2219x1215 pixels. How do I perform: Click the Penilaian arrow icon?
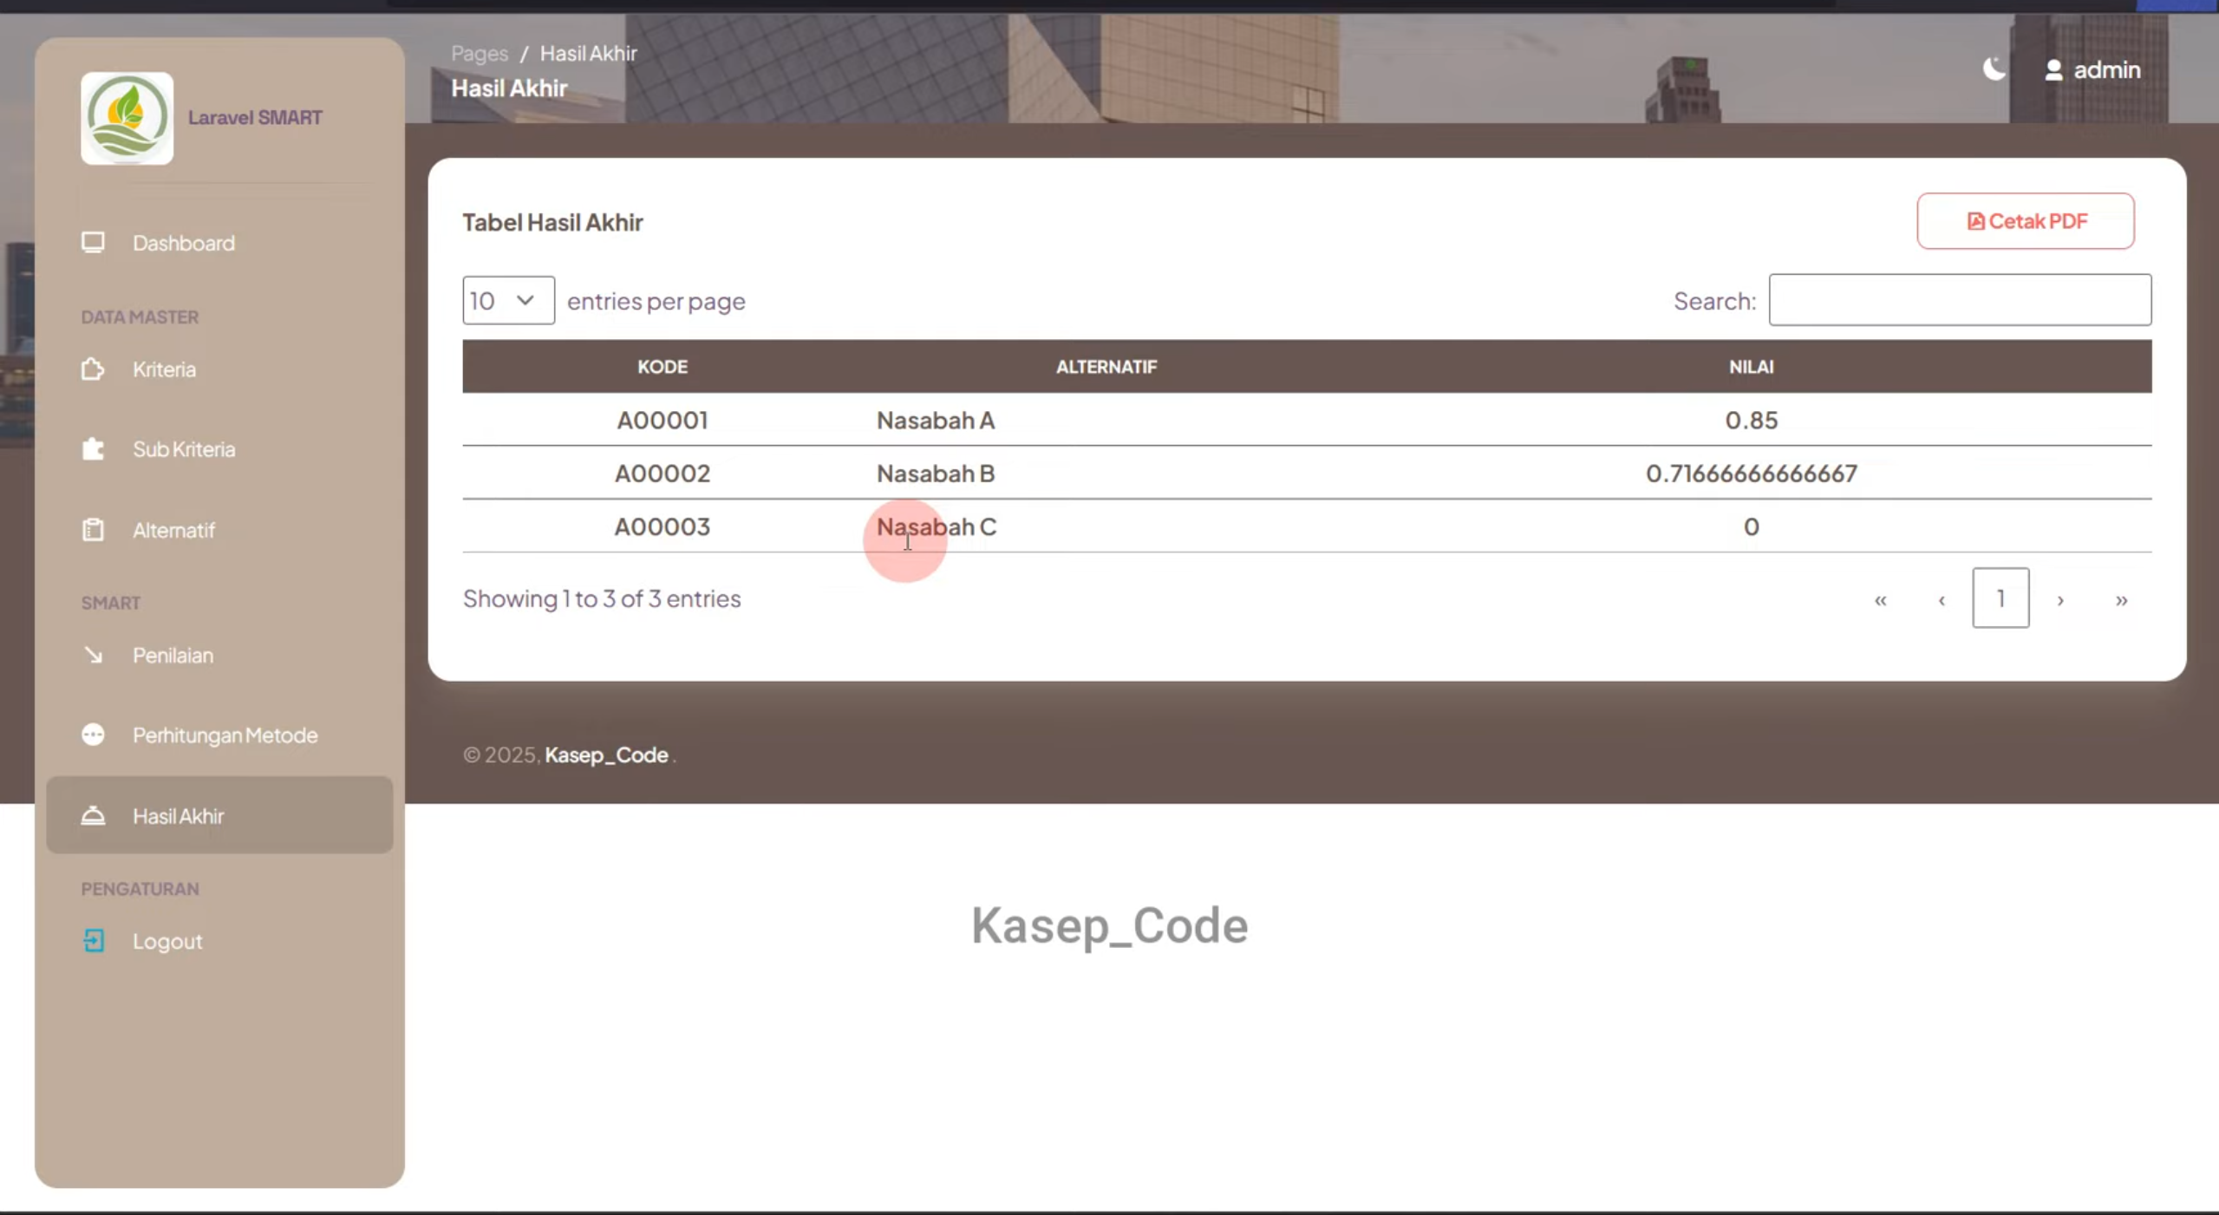pos(93,655)
